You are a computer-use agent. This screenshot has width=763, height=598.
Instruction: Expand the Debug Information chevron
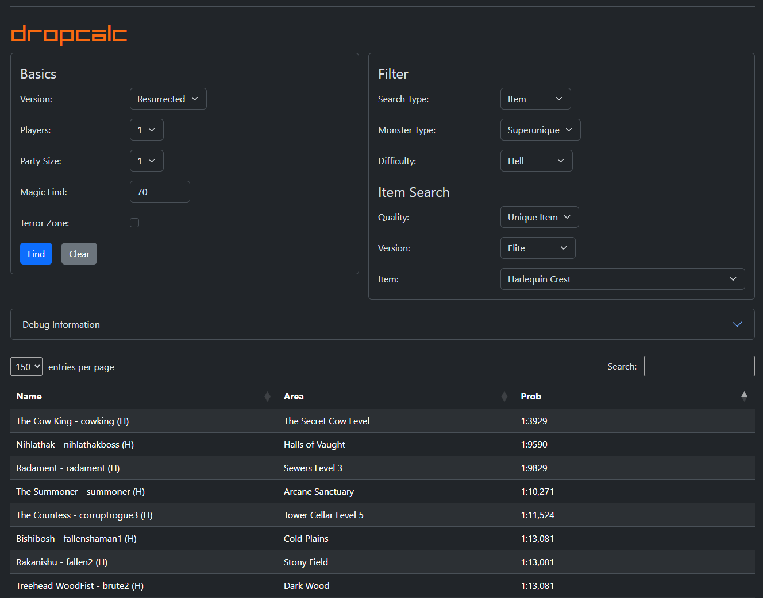[x=737, y=324]
